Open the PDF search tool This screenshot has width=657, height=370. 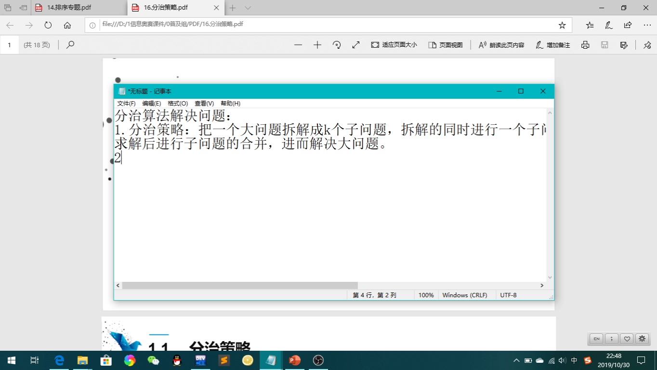point(70,44)
